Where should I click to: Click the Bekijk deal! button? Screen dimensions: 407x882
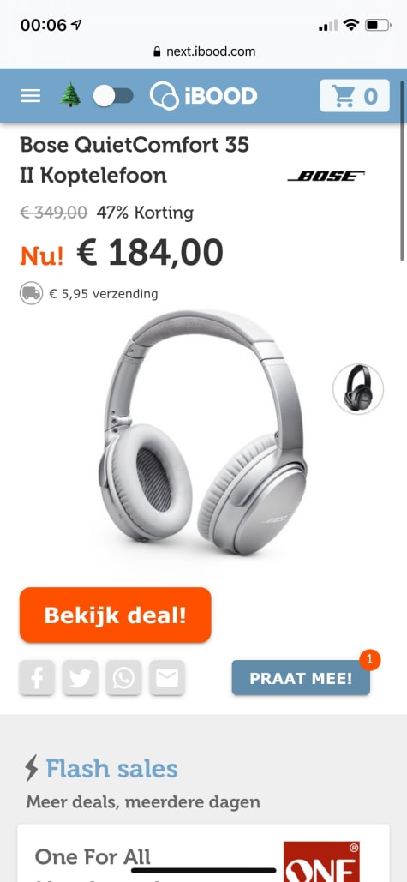(115, 615)
